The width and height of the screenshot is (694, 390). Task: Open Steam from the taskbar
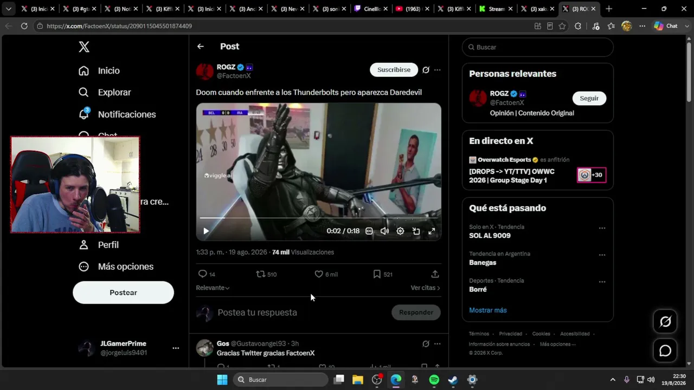coord(453,380)
